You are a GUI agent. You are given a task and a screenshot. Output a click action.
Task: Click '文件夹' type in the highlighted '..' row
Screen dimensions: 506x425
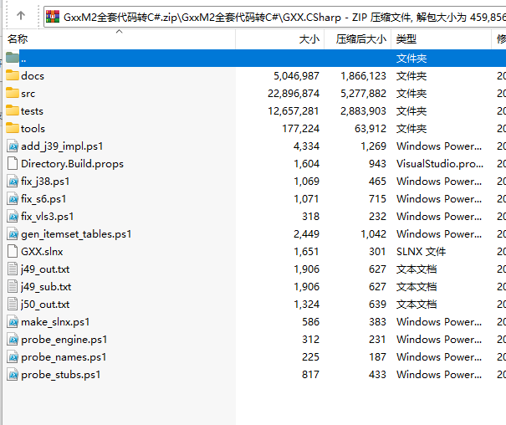click(411, 59)
